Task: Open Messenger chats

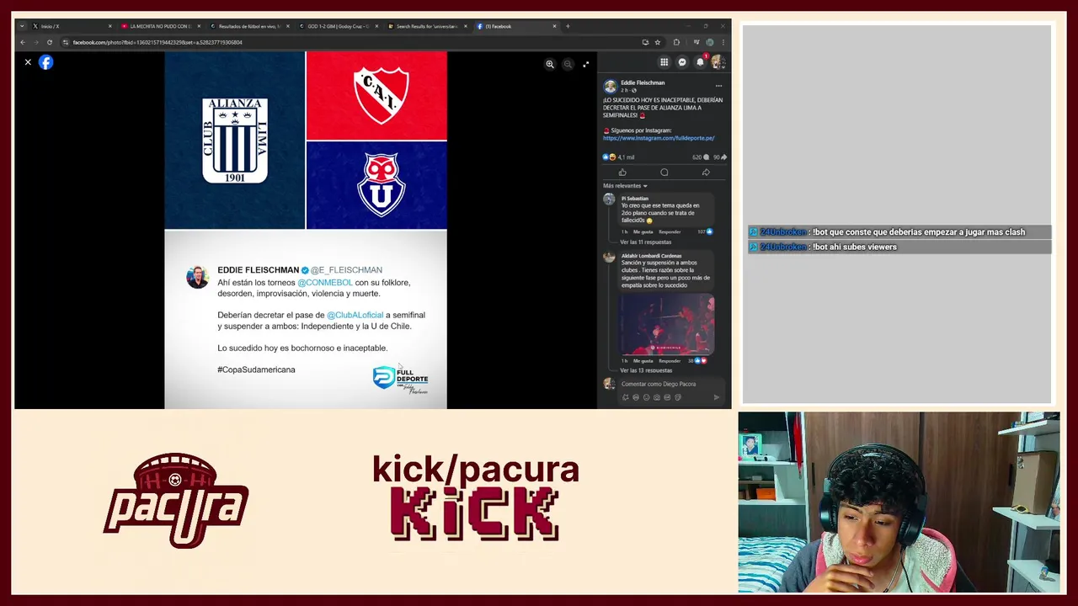Action: pyautogui.click(x=682, y=62)
